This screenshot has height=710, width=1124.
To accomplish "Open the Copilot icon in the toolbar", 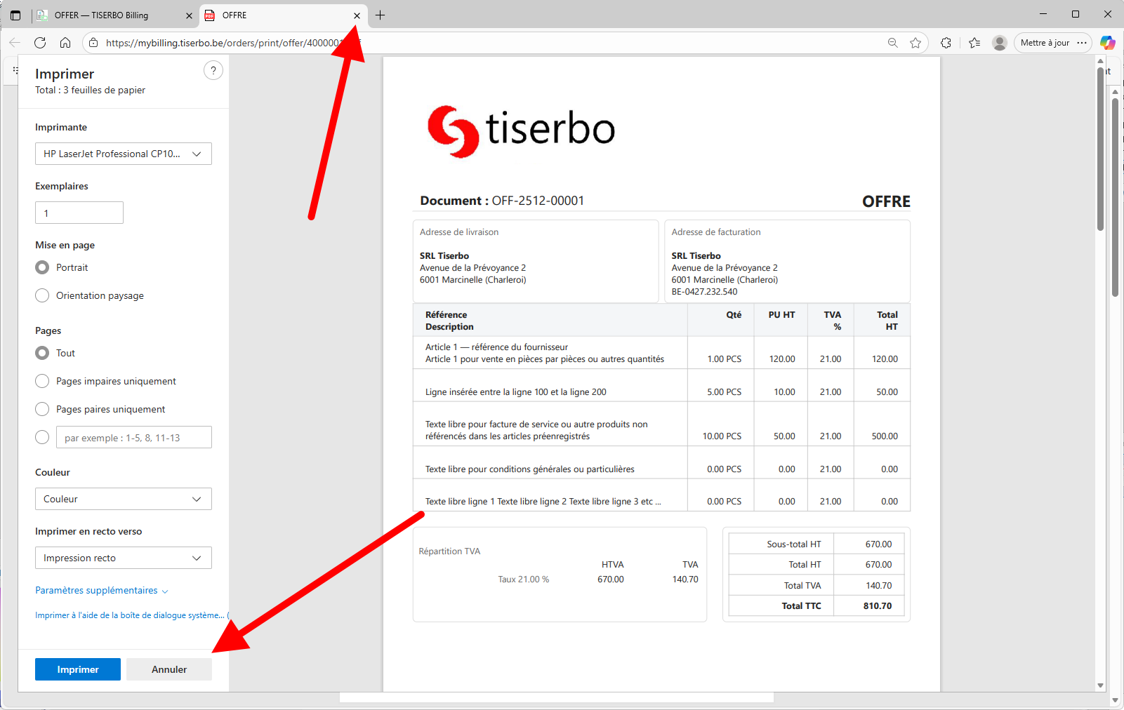I will pos(1107,43).
